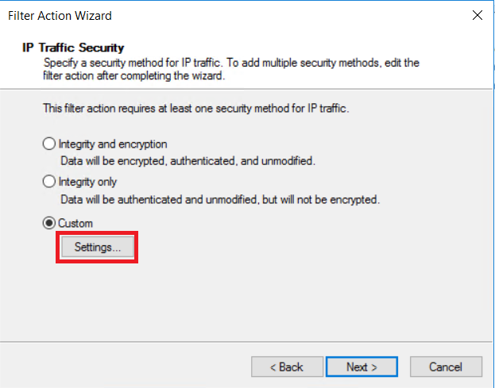Click the "Specify a security method" instruction line
495x388 pixels.
[230, 61]
